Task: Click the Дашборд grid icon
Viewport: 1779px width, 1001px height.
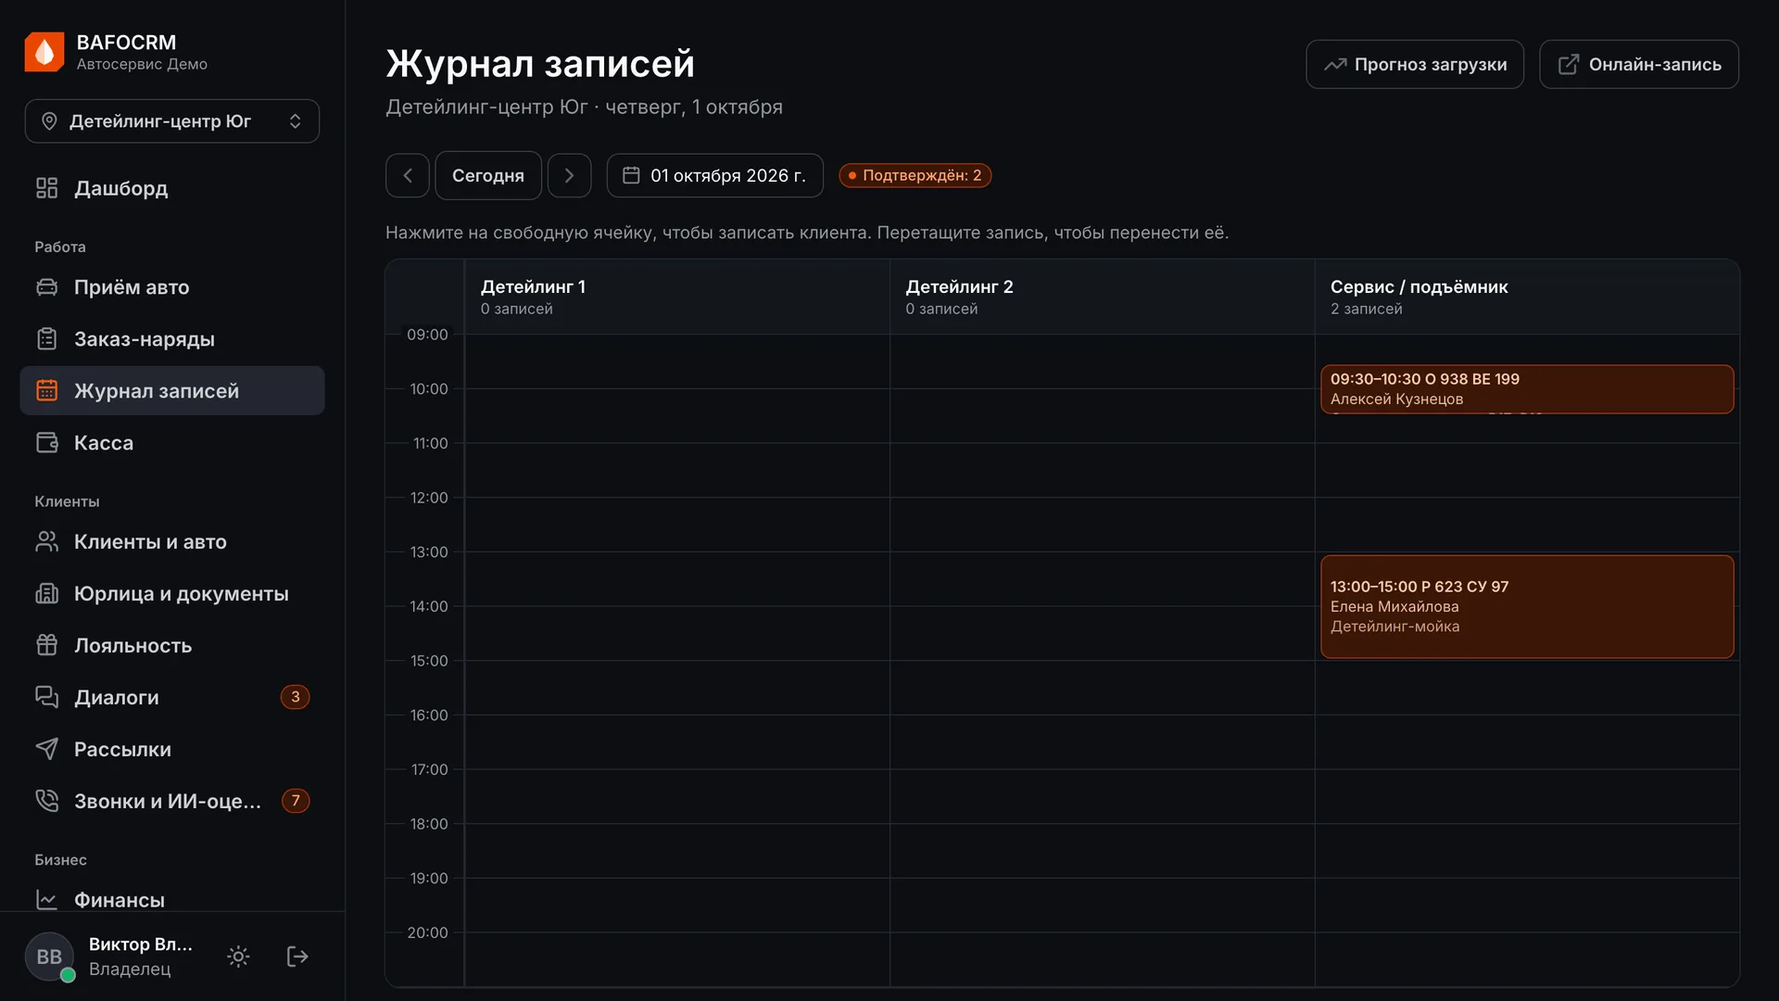Action: (47, 188)
